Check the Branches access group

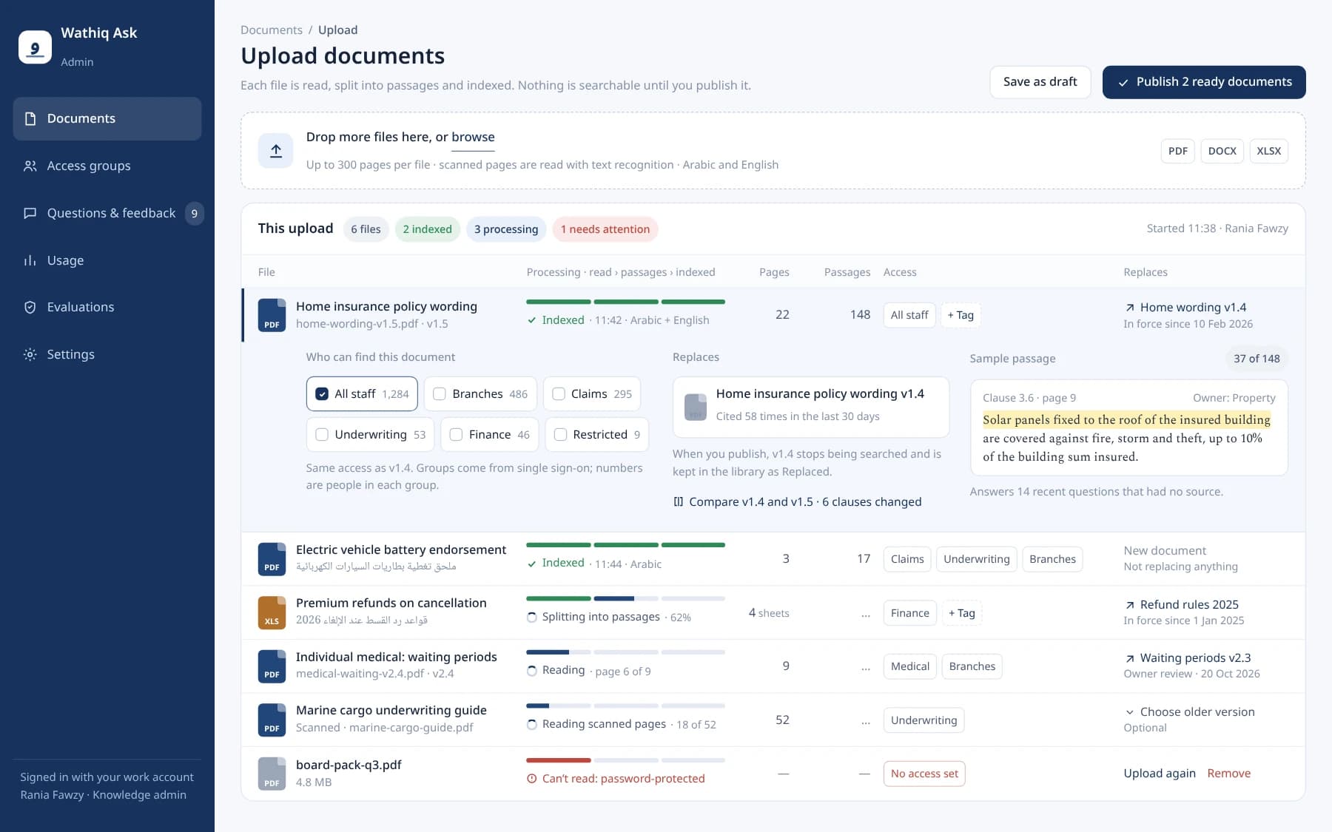[x=440, y=394]
